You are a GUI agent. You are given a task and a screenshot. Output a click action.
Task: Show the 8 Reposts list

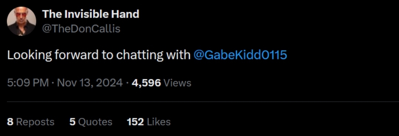(x=31, y=122)
